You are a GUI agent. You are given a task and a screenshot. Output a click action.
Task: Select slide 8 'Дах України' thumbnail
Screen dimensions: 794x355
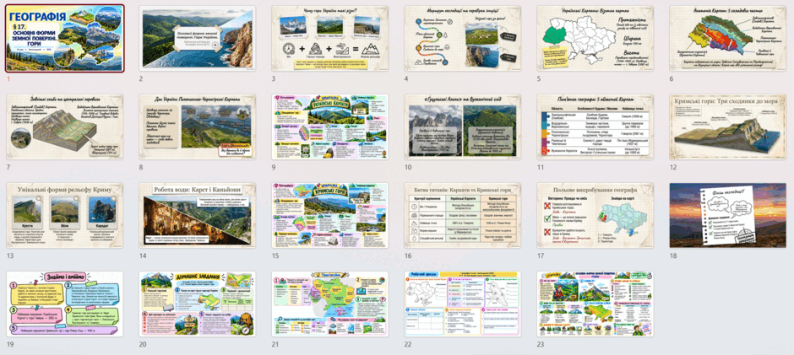point(198,127)
